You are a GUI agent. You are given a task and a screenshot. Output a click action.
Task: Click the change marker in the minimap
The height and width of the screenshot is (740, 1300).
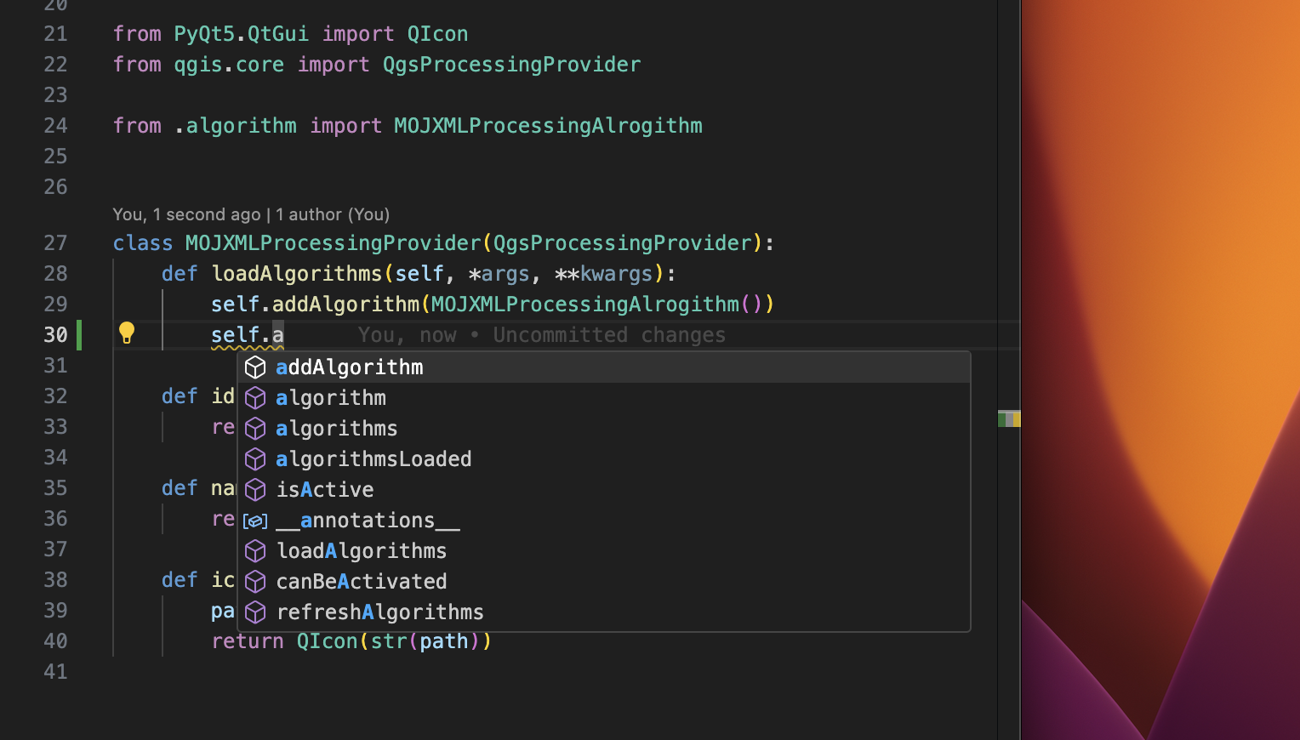[1008, 418]
